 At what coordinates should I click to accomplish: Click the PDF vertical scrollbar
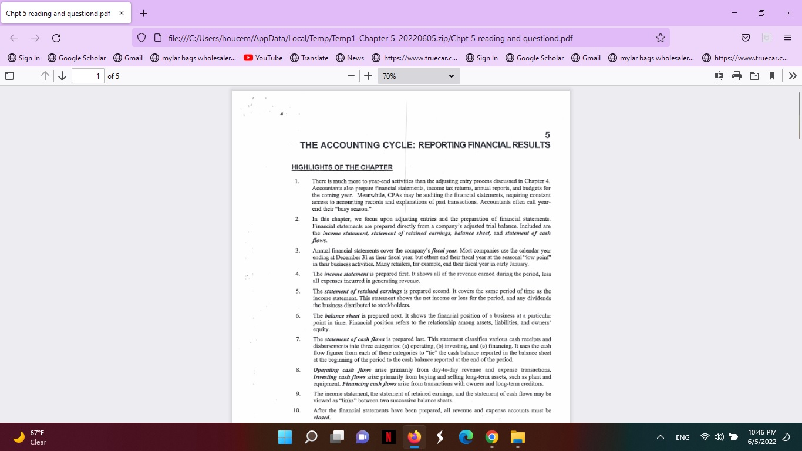pyautogui.click(x=799, y=115)
